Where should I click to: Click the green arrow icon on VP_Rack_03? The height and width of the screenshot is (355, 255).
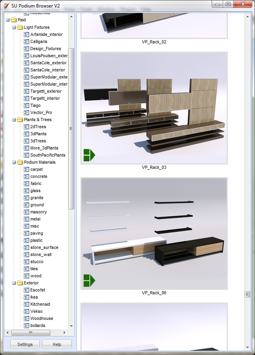[89, 155]
